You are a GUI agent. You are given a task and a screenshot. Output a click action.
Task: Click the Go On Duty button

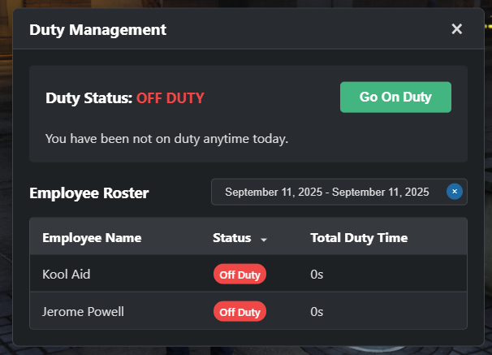coord(395,97)
